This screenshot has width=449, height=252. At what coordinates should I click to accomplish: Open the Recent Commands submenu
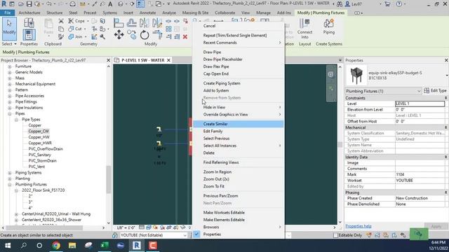[x=239, y=43]
